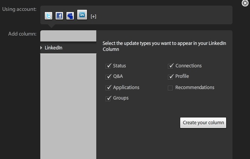Click the 'Select the update types' instruction text
This screenshot has width=250, height=159.
click(164, 46)
